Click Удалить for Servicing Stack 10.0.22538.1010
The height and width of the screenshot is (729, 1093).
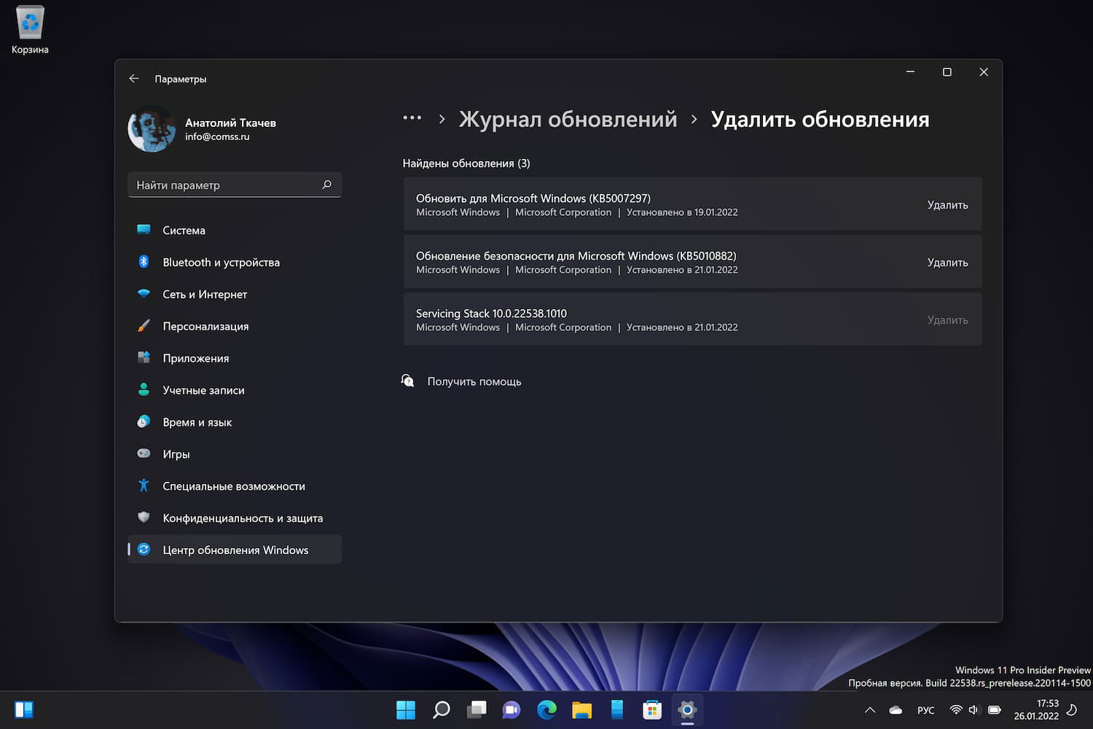coord(947,320)
